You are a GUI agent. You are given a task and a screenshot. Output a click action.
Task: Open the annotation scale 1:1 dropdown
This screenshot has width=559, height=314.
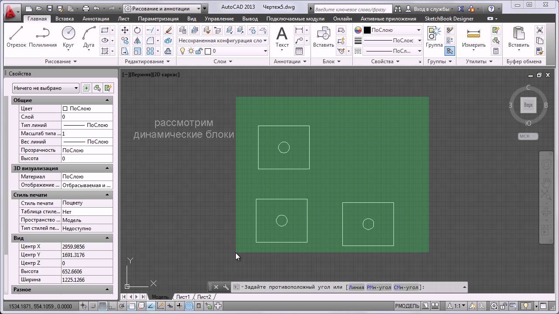pyautogui.click(x=457, y=306)
